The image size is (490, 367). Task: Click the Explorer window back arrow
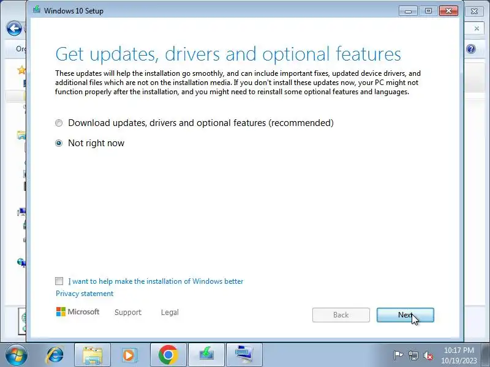(14, 29)
